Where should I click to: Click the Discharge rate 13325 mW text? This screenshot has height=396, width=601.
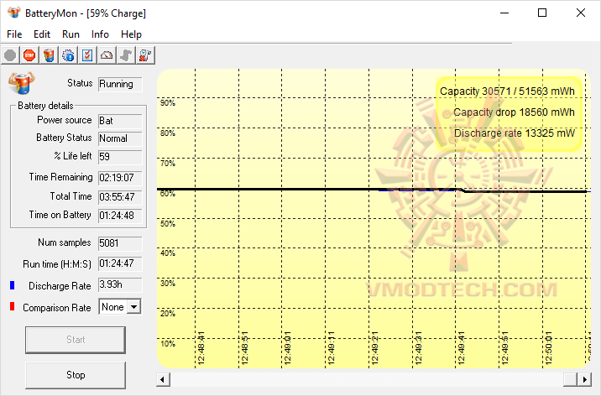515,133
